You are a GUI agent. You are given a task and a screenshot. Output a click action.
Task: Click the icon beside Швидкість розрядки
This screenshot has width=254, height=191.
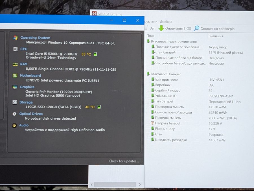153,139
